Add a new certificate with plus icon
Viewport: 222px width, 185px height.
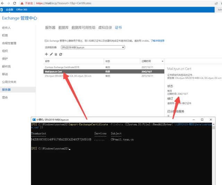[x=46, y=54]
